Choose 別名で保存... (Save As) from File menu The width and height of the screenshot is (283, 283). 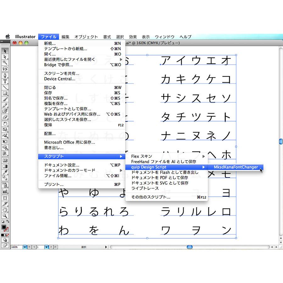(x=82, y=98)
